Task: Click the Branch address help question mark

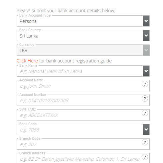Action: 145,157
